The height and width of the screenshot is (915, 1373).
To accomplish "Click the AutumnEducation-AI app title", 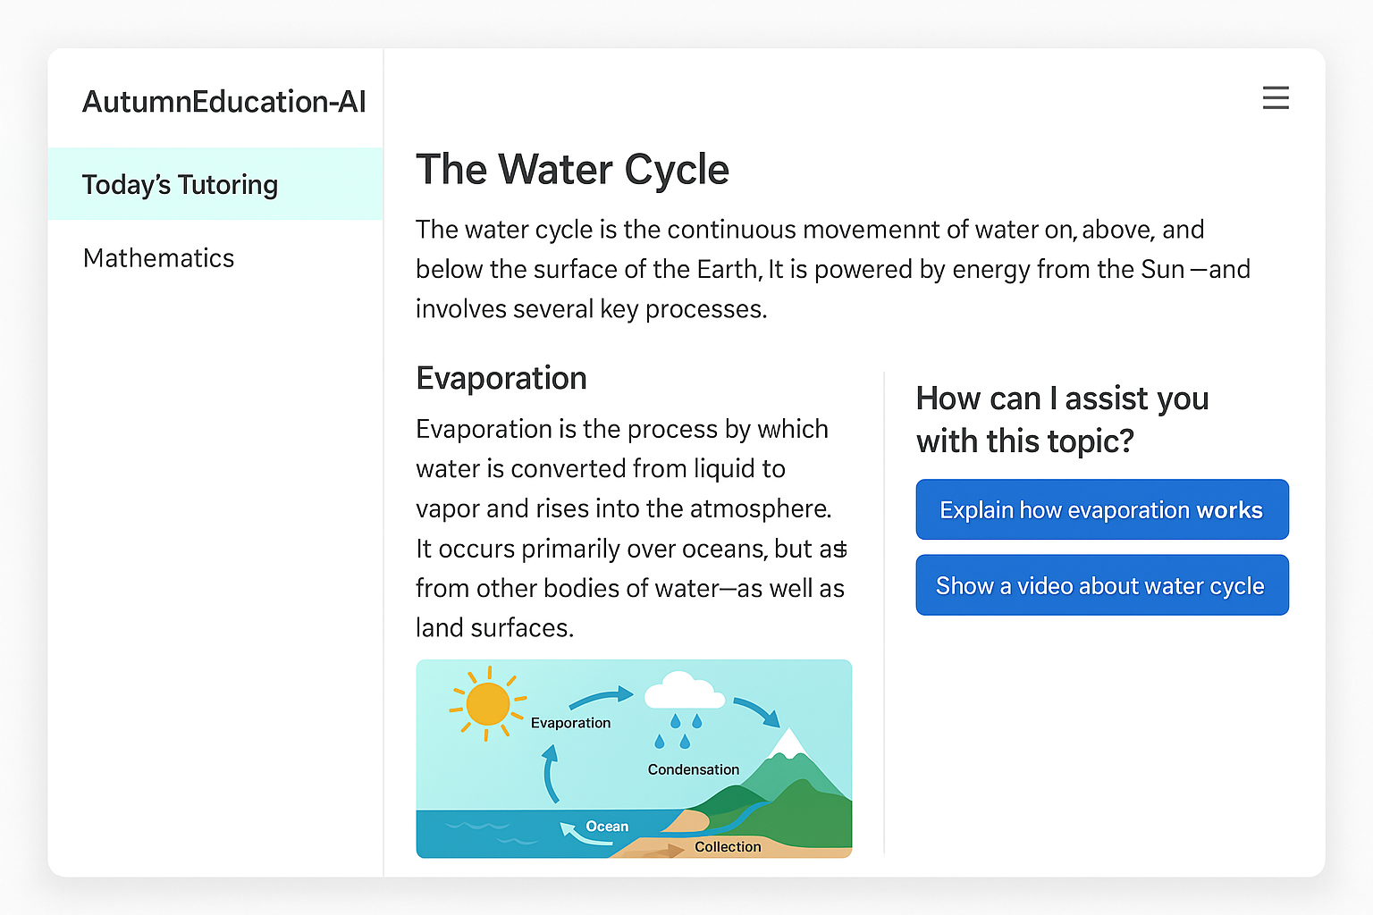I will coord(223,102).
